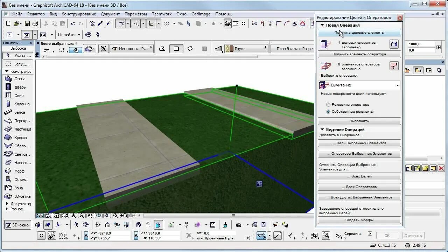Image resolution: width=448 pixels, height=252 pixels.
Task: Toggle the Местность layer visibility button
Action: pos(132,49)
